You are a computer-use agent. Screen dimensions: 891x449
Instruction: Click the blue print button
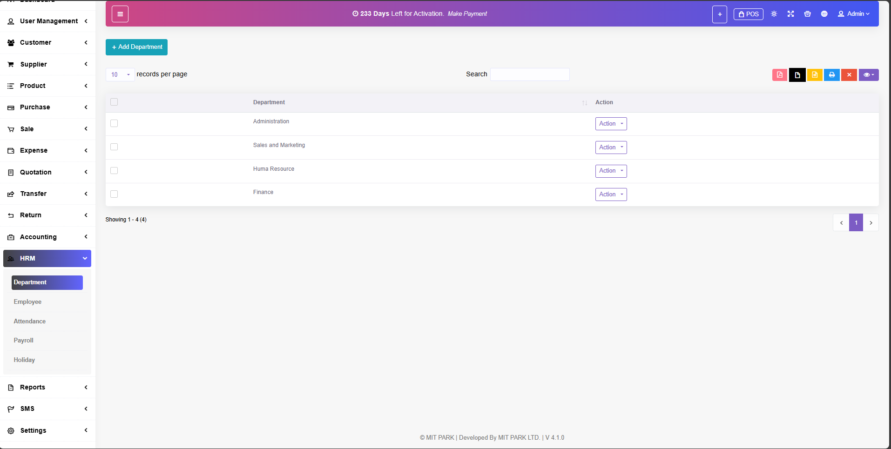(x=831, y=75)
